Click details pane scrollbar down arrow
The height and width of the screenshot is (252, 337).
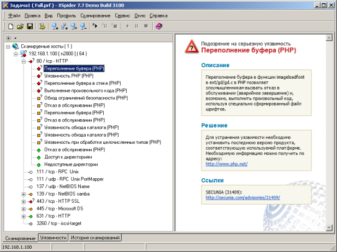point(329,228)
